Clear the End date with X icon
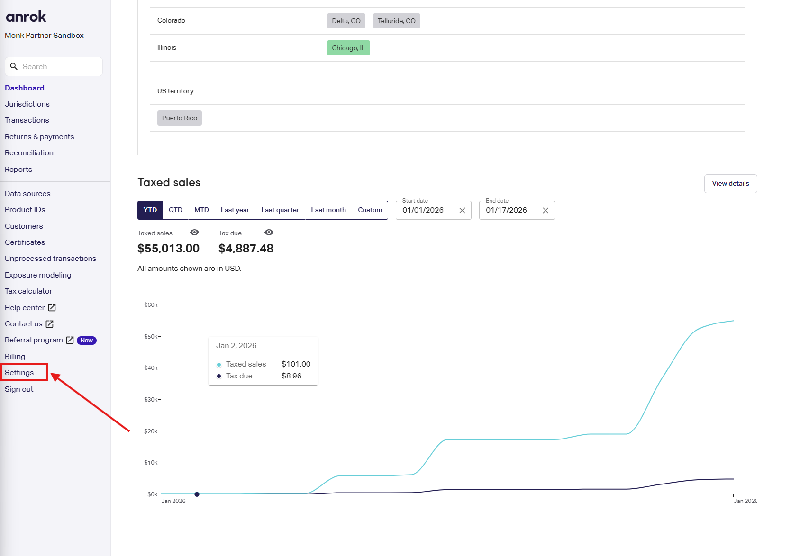Viewport: 800px width, 556px height. (x=545, y=210)
